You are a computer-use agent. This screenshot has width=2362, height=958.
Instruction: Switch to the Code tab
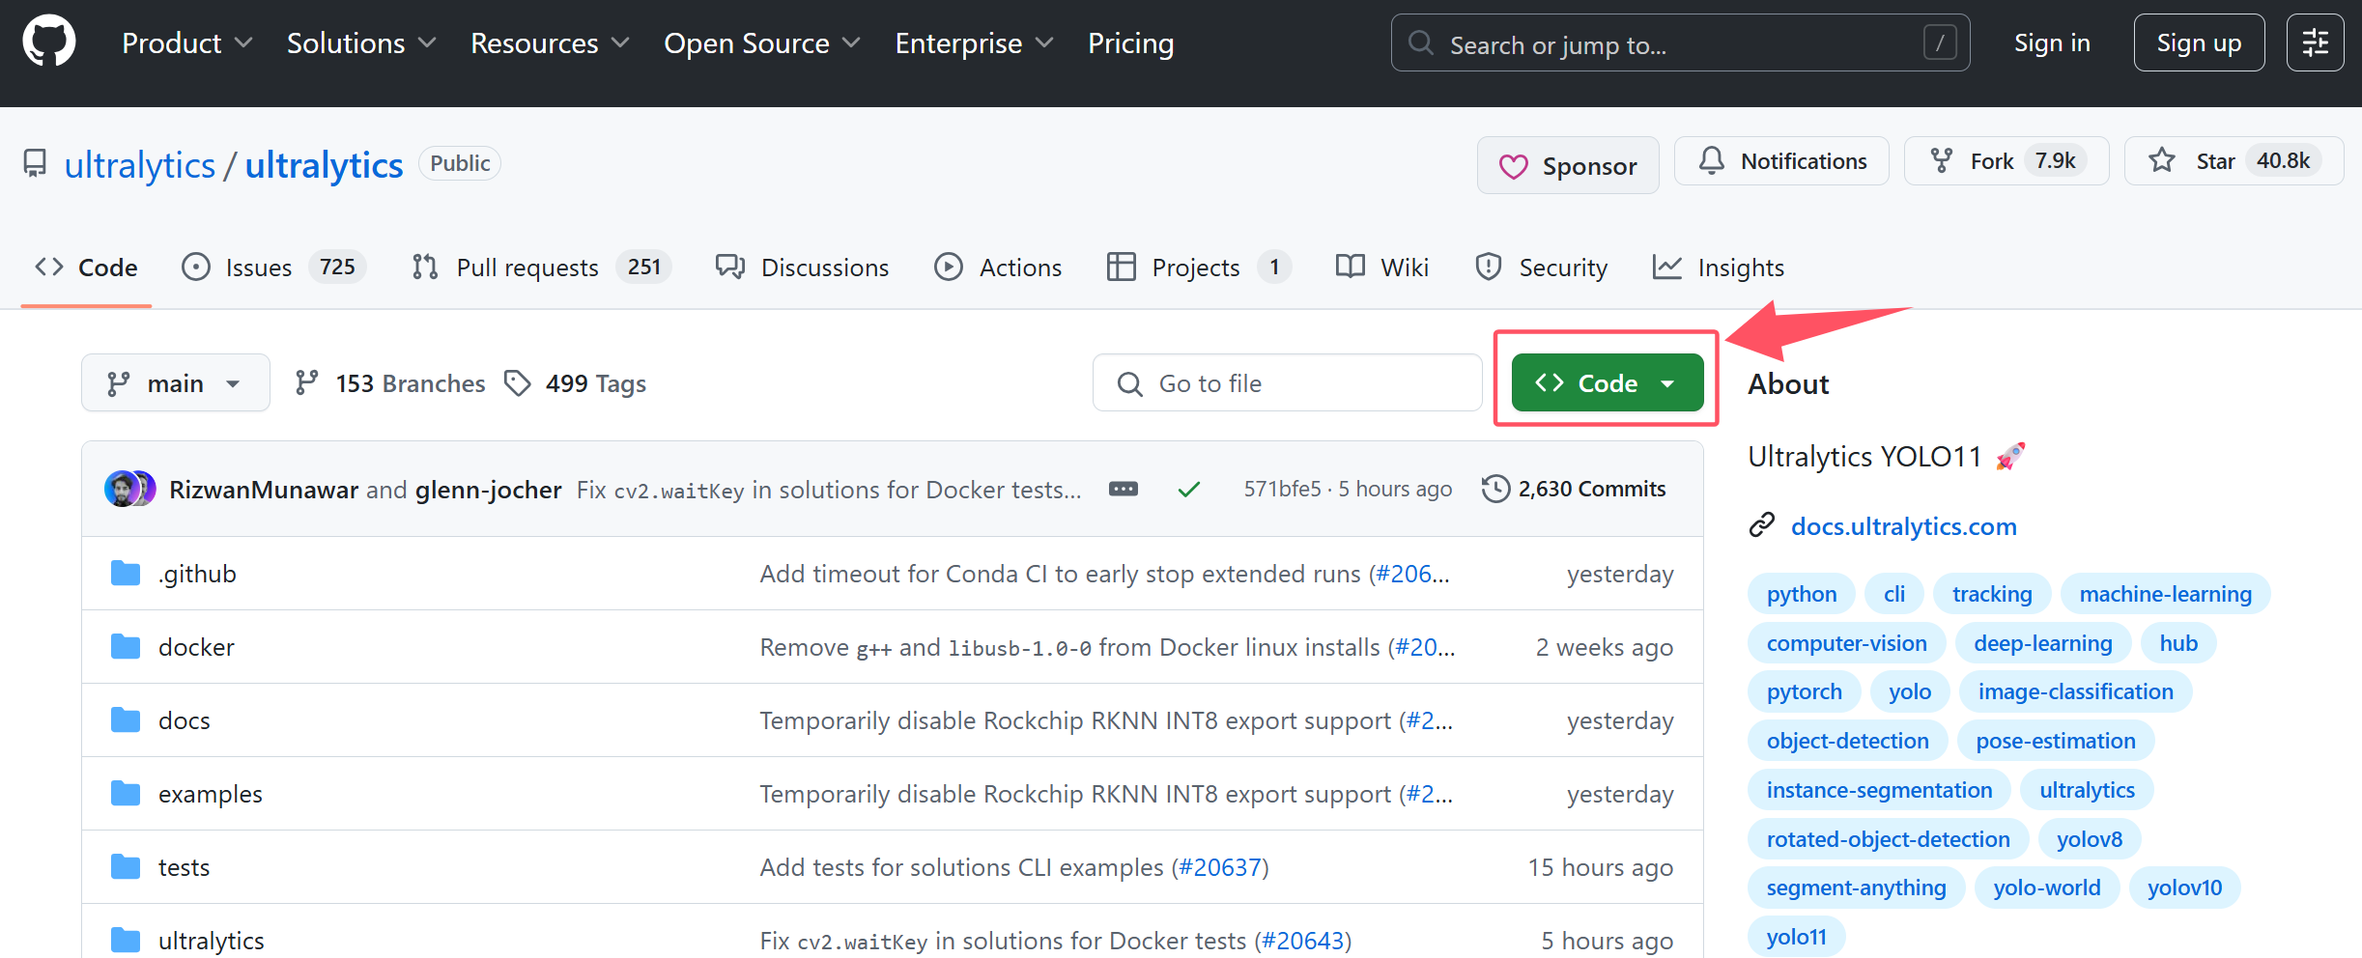(87, 268)
